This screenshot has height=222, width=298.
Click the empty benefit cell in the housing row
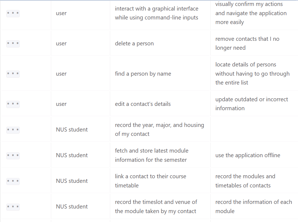[x=254, y=129]
